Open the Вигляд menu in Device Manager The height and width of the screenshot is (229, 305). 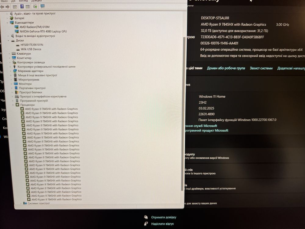23,1
